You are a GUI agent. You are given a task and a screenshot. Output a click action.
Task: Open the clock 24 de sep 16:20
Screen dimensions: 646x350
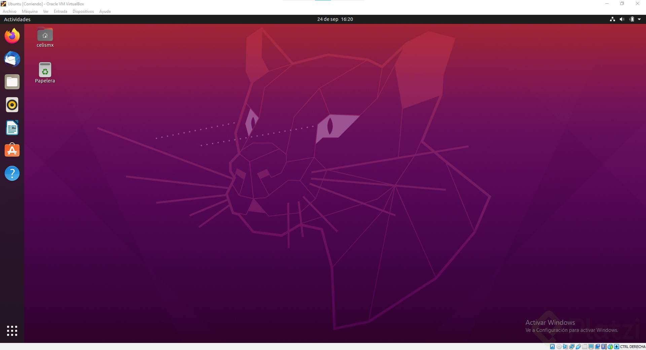click(335, 19)
